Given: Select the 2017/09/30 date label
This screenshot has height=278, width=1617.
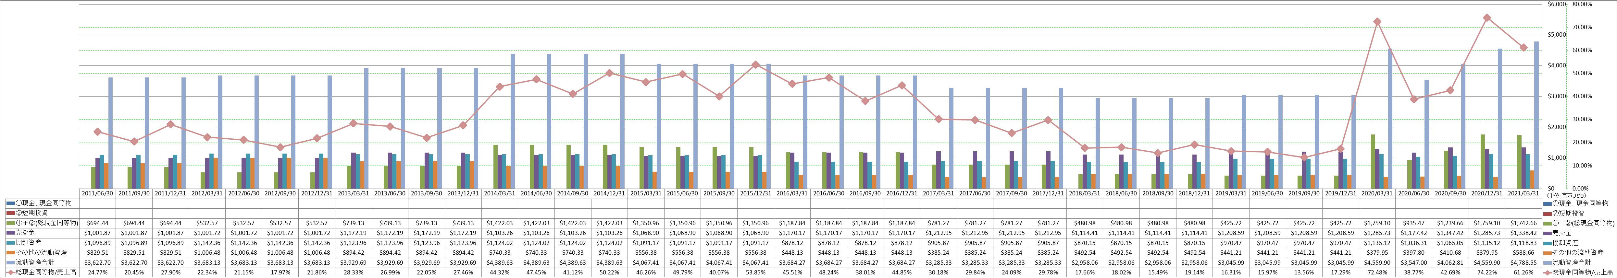Looking at the screenshot, I should pos(1011,193).
